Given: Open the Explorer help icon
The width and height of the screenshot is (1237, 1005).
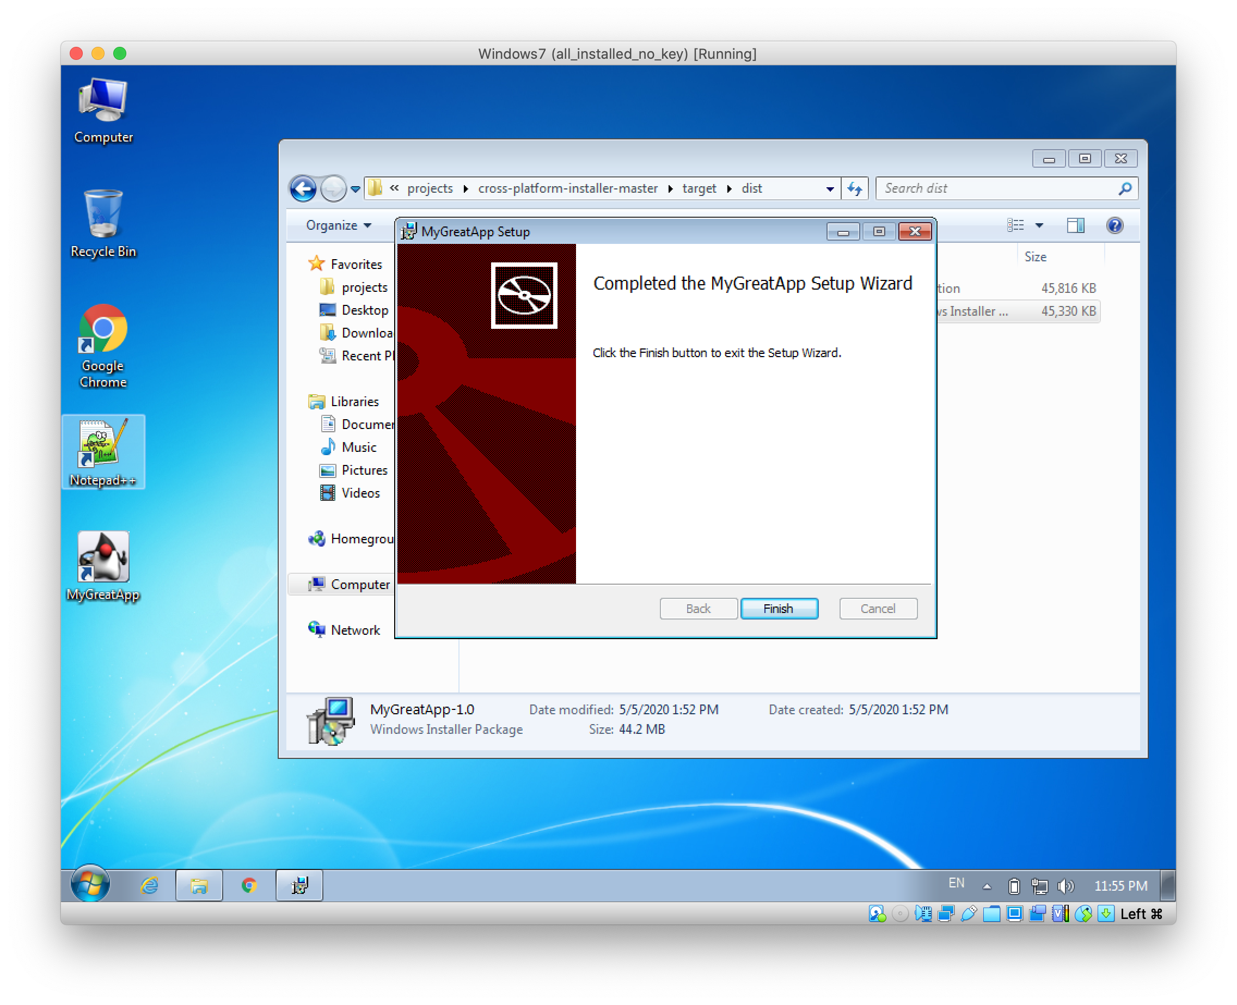Looking at the screenshot, I should pos(1114,225).
